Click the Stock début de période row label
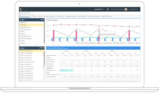Viewport: 159px width, 93px height. (x=51, y=55)
